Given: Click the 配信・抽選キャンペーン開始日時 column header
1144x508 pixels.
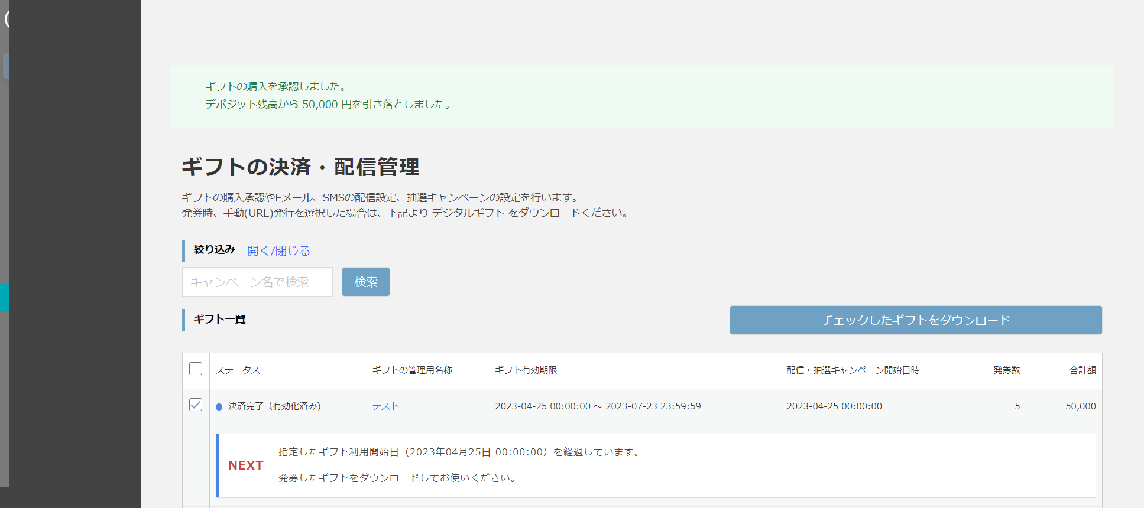Looking at the screenshot, I should [x=853, y=370].
